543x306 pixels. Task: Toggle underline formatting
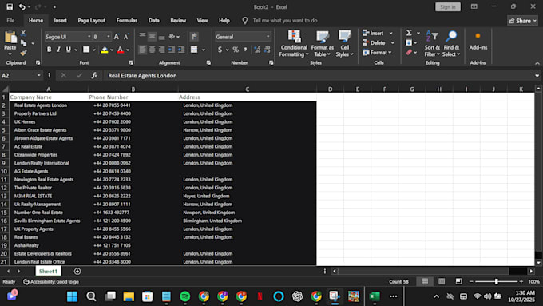point(68,50)
